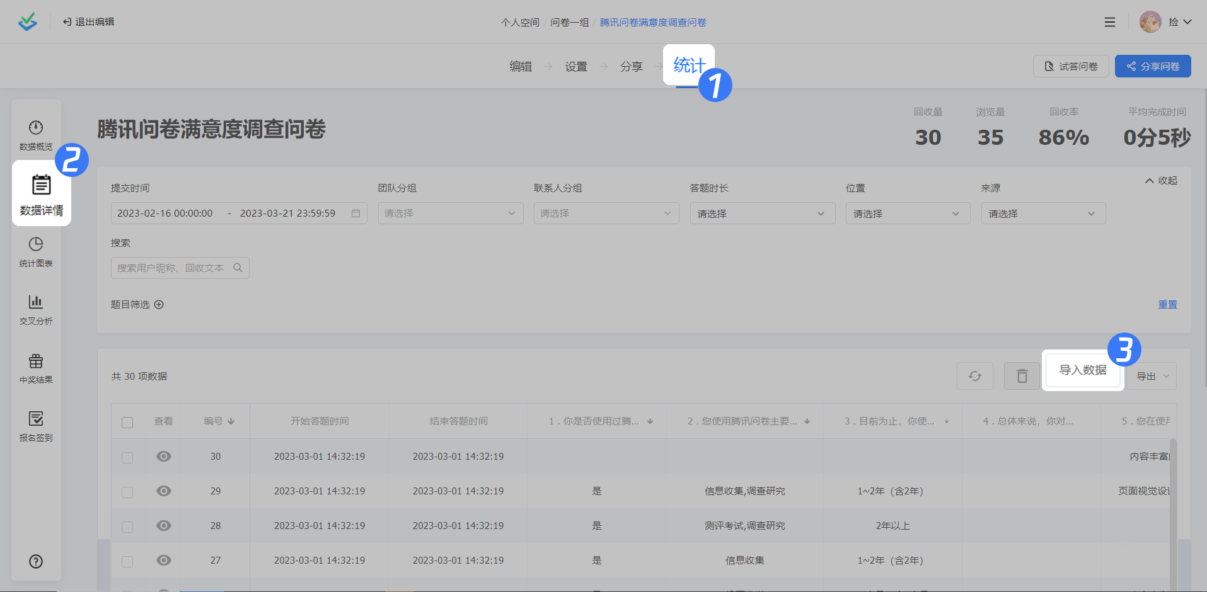Click the refresh data icon button
The height and width of the screenshot is (592, 1207).
coord(974,376)
